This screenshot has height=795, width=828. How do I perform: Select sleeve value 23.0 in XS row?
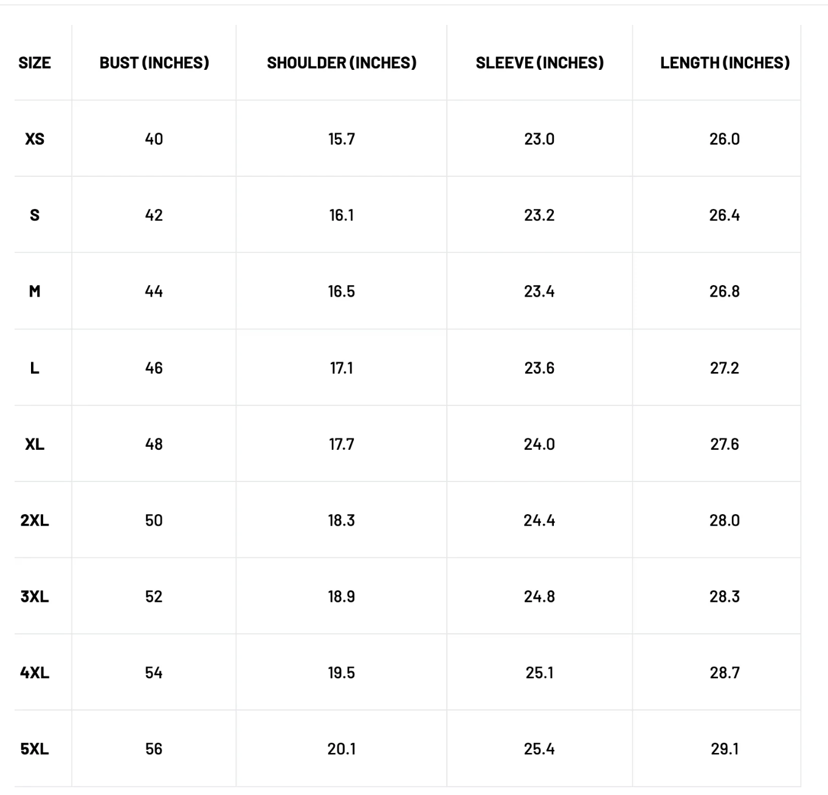click(x=539, y=139)
